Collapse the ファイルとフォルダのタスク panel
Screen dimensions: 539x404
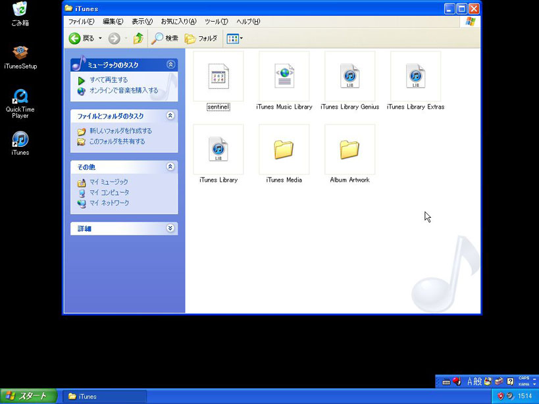coord(170,116)
